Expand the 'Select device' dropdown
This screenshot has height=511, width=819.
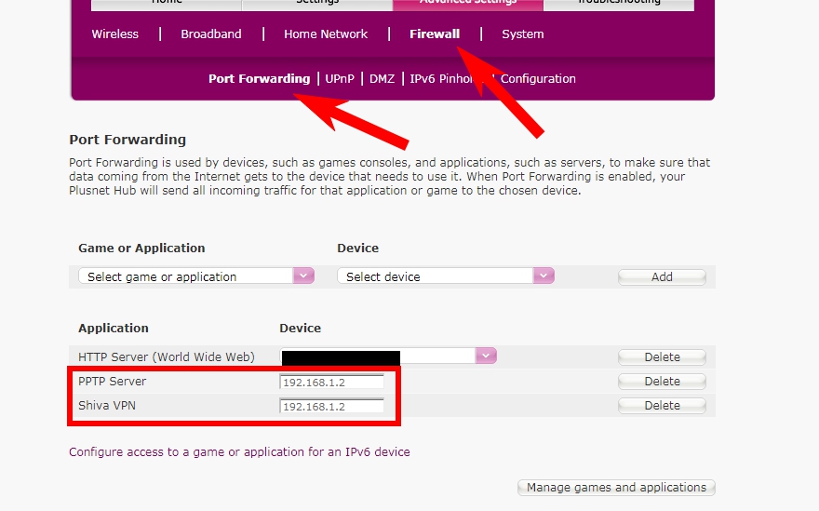(x=445, y=276)
